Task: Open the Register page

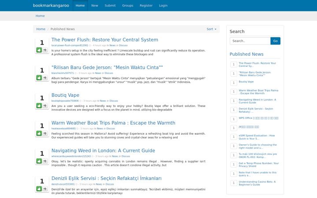Action: (146, 5)
